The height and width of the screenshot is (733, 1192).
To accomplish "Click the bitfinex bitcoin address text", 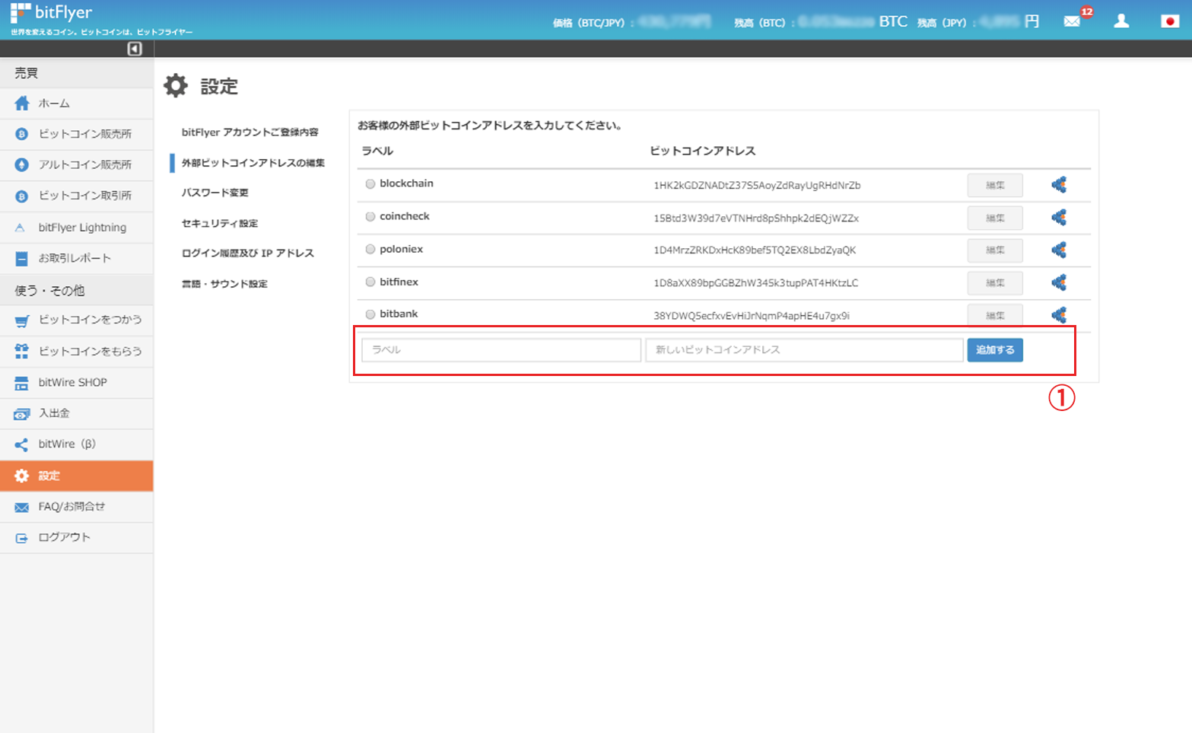I will coord(756,282).
